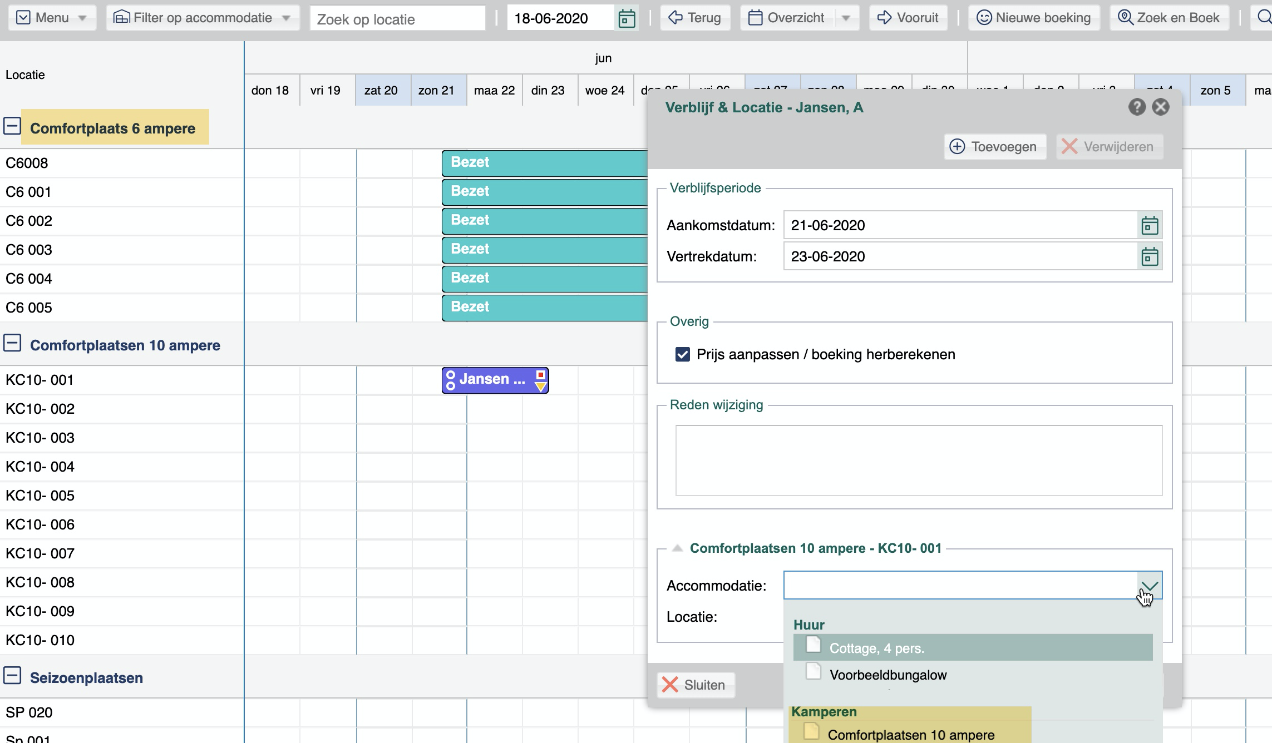Click the Bezet block in row C6 005
This screenshot has width=1272, height=743.
[545, 308]
